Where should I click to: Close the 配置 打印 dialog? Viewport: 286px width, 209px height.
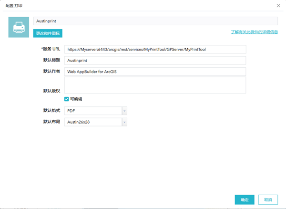278,6
